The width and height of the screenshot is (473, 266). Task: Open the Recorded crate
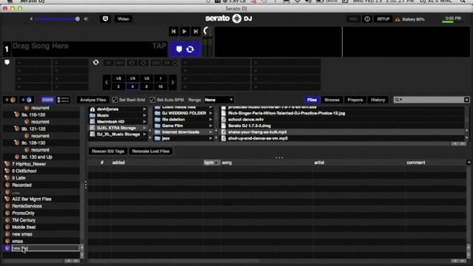pyautogui.click(x=21, y=185)
